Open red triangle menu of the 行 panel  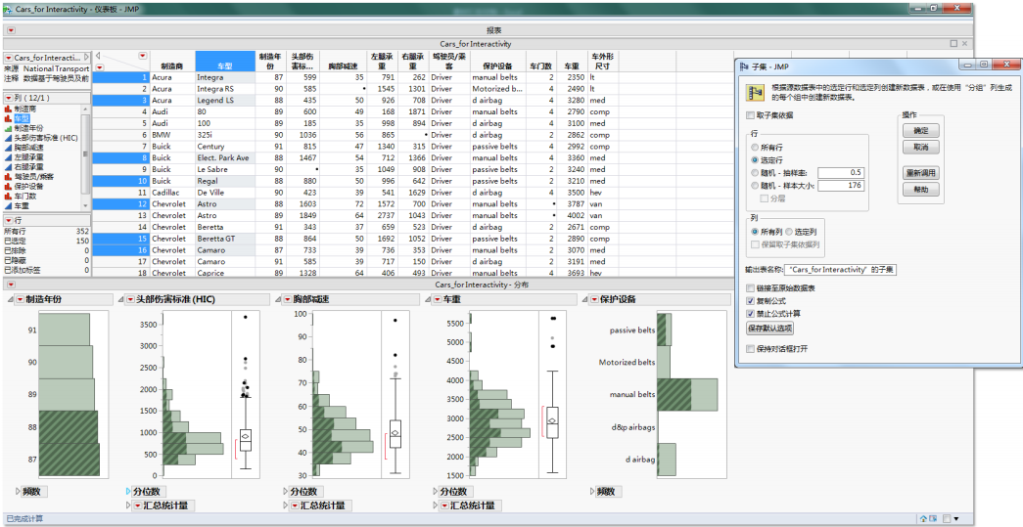(x=9, y=221)
